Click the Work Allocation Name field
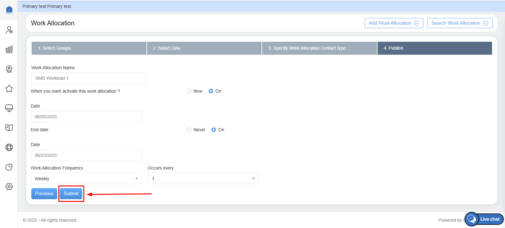The height and width of the screenshot is (228, 505). pyautogui.click(x=89, y=78)
